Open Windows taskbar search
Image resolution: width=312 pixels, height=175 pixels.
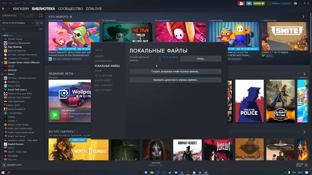[x=9, y=173]
